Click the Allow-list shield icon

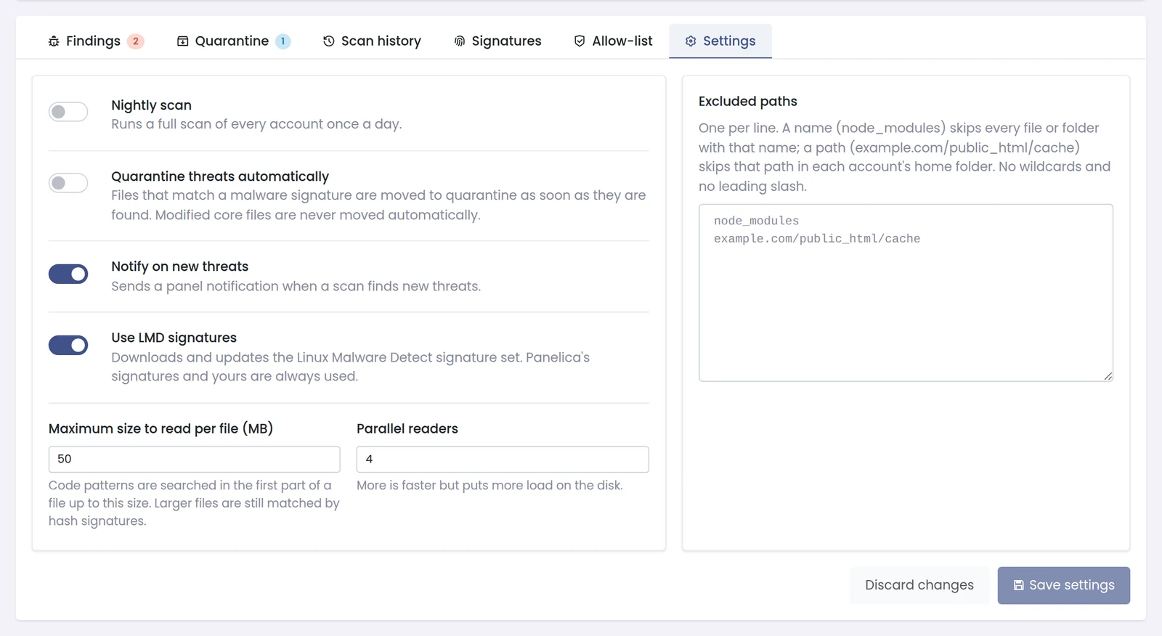click(580, 41)
